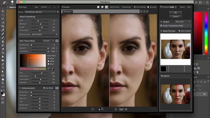210x118 pixels.
Task: Click Save in Settings header
Action: click(36, 7)
